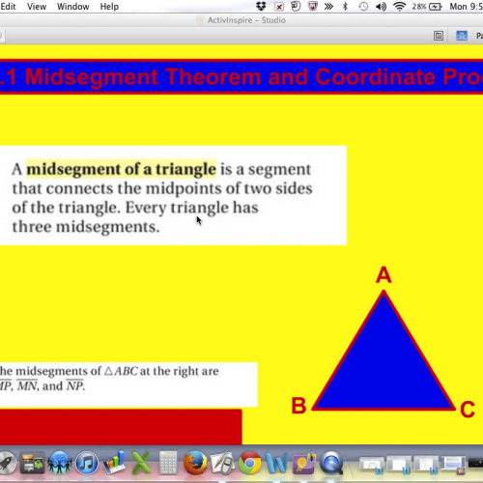This screenshot has width=483, height=483.
Task: Click the red X status icon in menu bar
Action: [x=279, y=7]
